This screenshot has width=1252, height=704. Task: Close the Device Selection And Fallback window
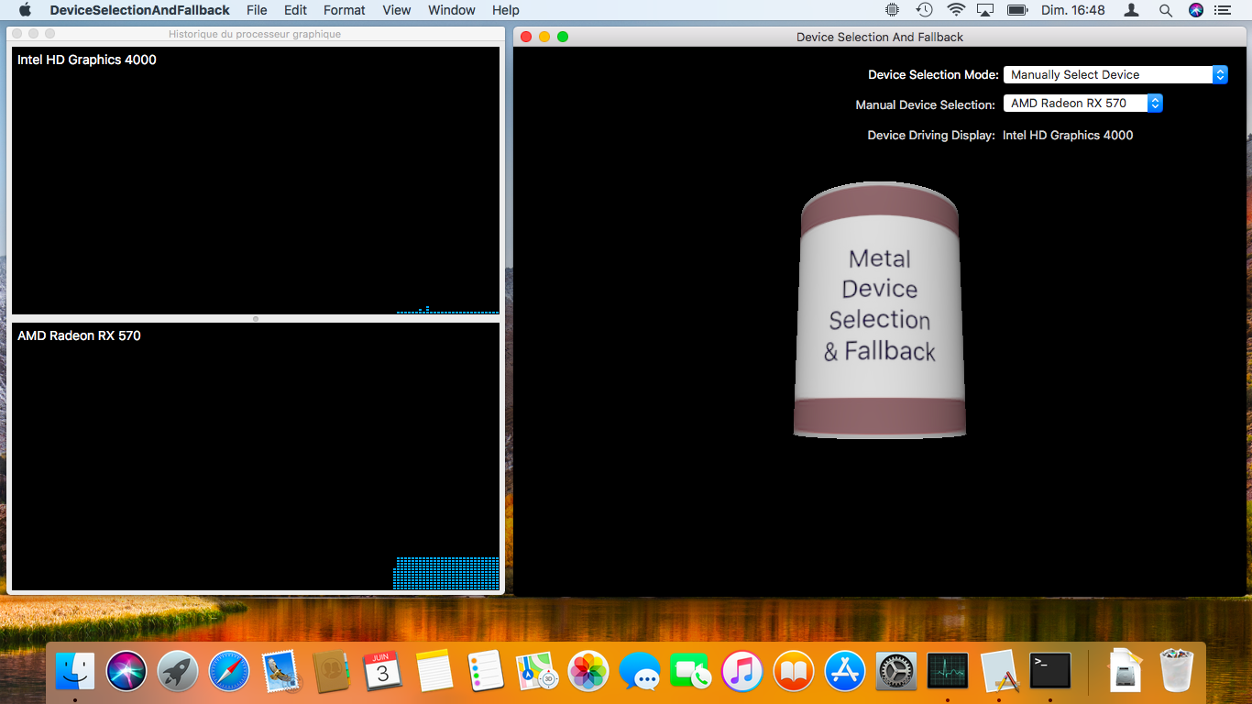[x=526, y=37]
